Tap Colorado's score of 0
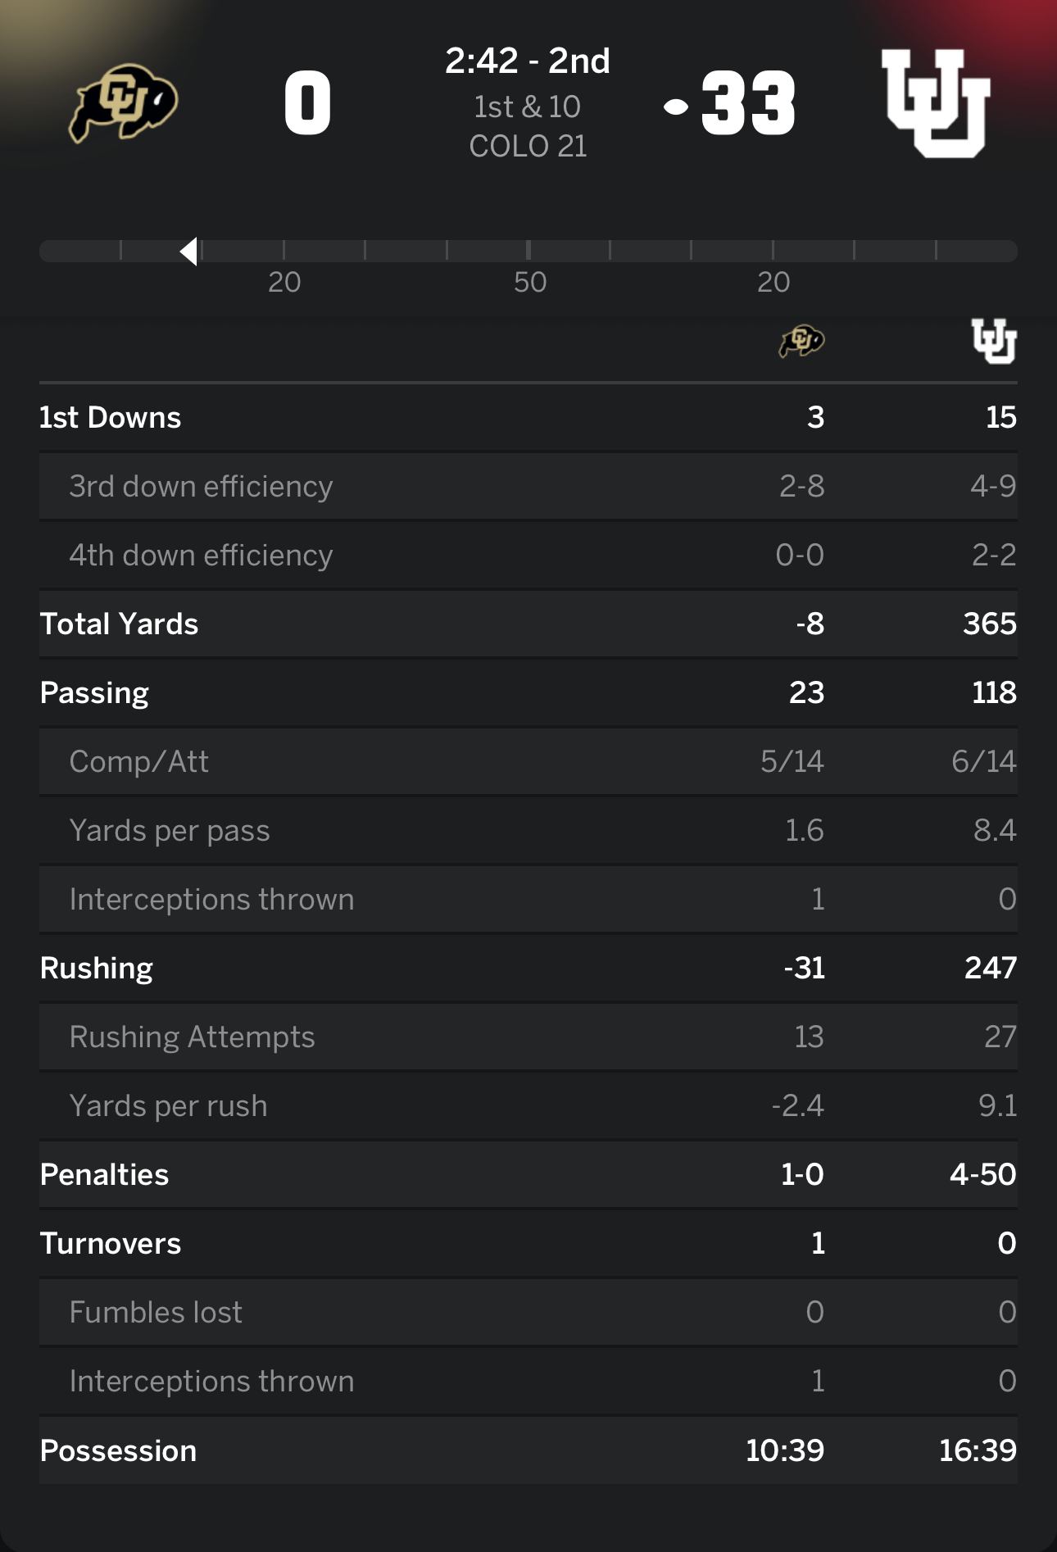 click(308, 103)
